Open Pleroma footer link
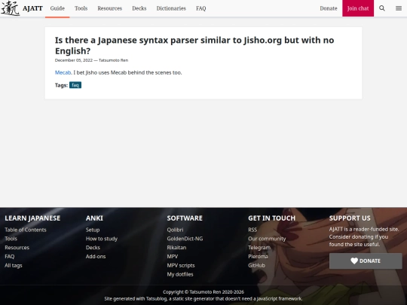The width and height of the screenshot is (407, 305). click(x=258, y=257)
